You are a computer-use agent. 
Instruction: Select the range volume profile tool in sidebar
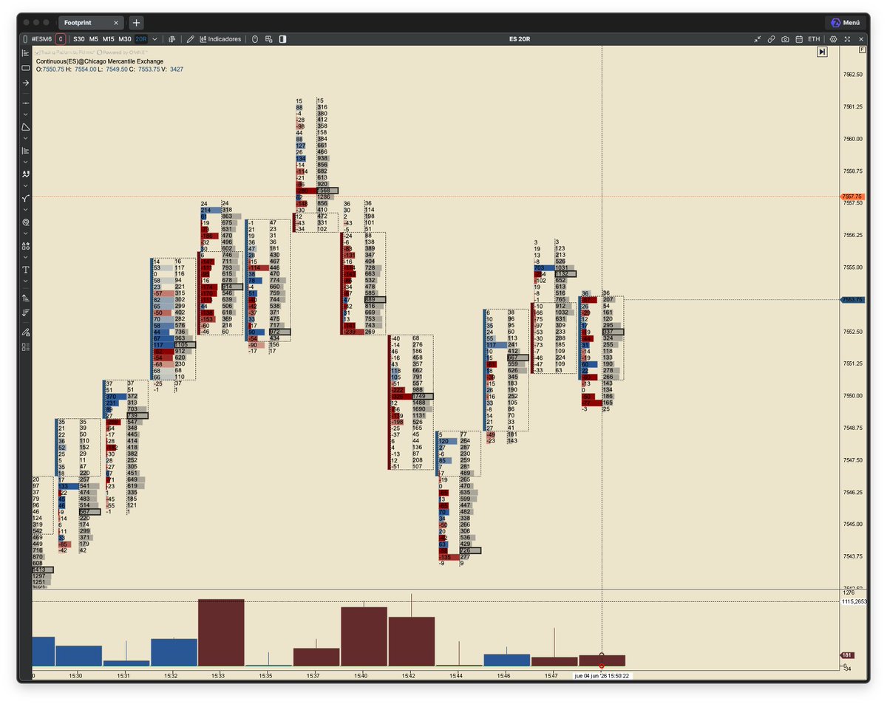pos(25,150)
